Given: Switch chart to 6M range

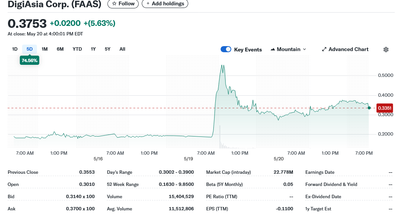Looking at the screenshot, I should [60, 49].
